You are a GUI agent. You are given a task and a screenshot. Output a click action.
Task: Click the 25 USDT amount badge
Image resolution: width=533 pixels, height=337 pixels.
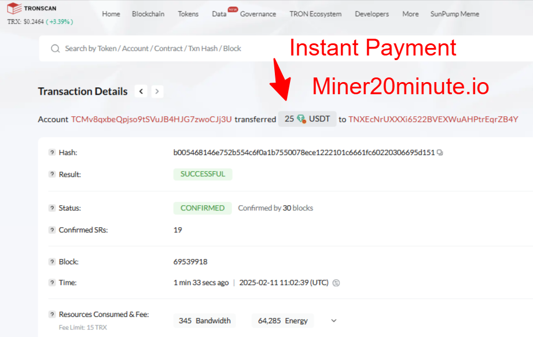[x=307, y=118]
